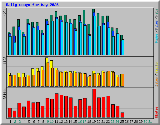Click green day label 30
This screenshot has height=125, width=160.
[145, 122]
